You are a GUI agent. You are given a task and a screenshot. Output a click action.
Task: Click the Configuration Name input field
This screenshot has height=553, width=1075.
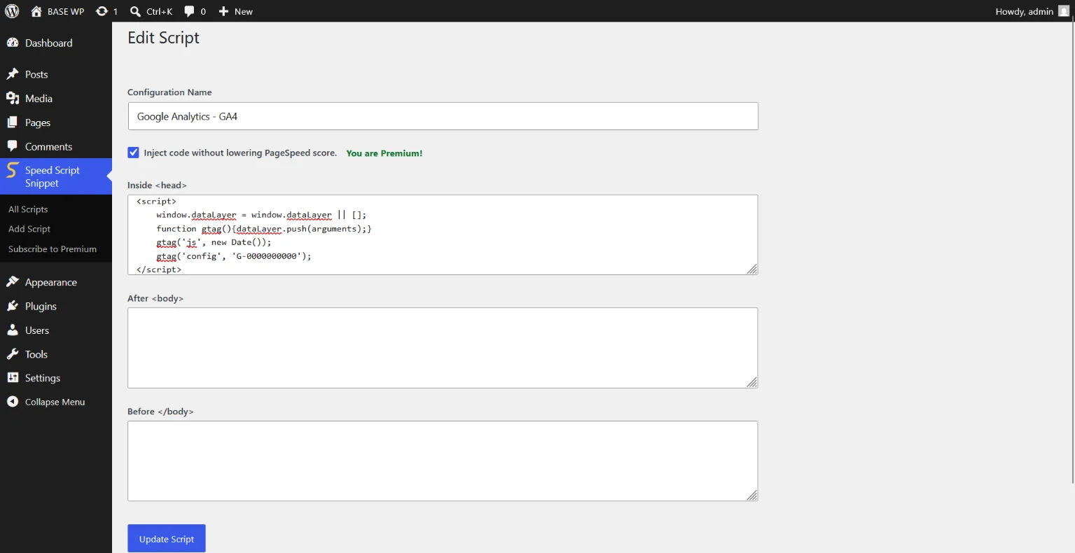pos(443,116)
